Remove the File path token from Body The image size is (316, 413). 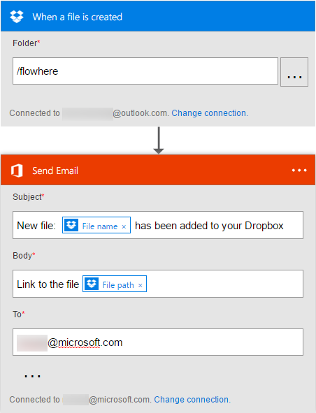(141, 285)
